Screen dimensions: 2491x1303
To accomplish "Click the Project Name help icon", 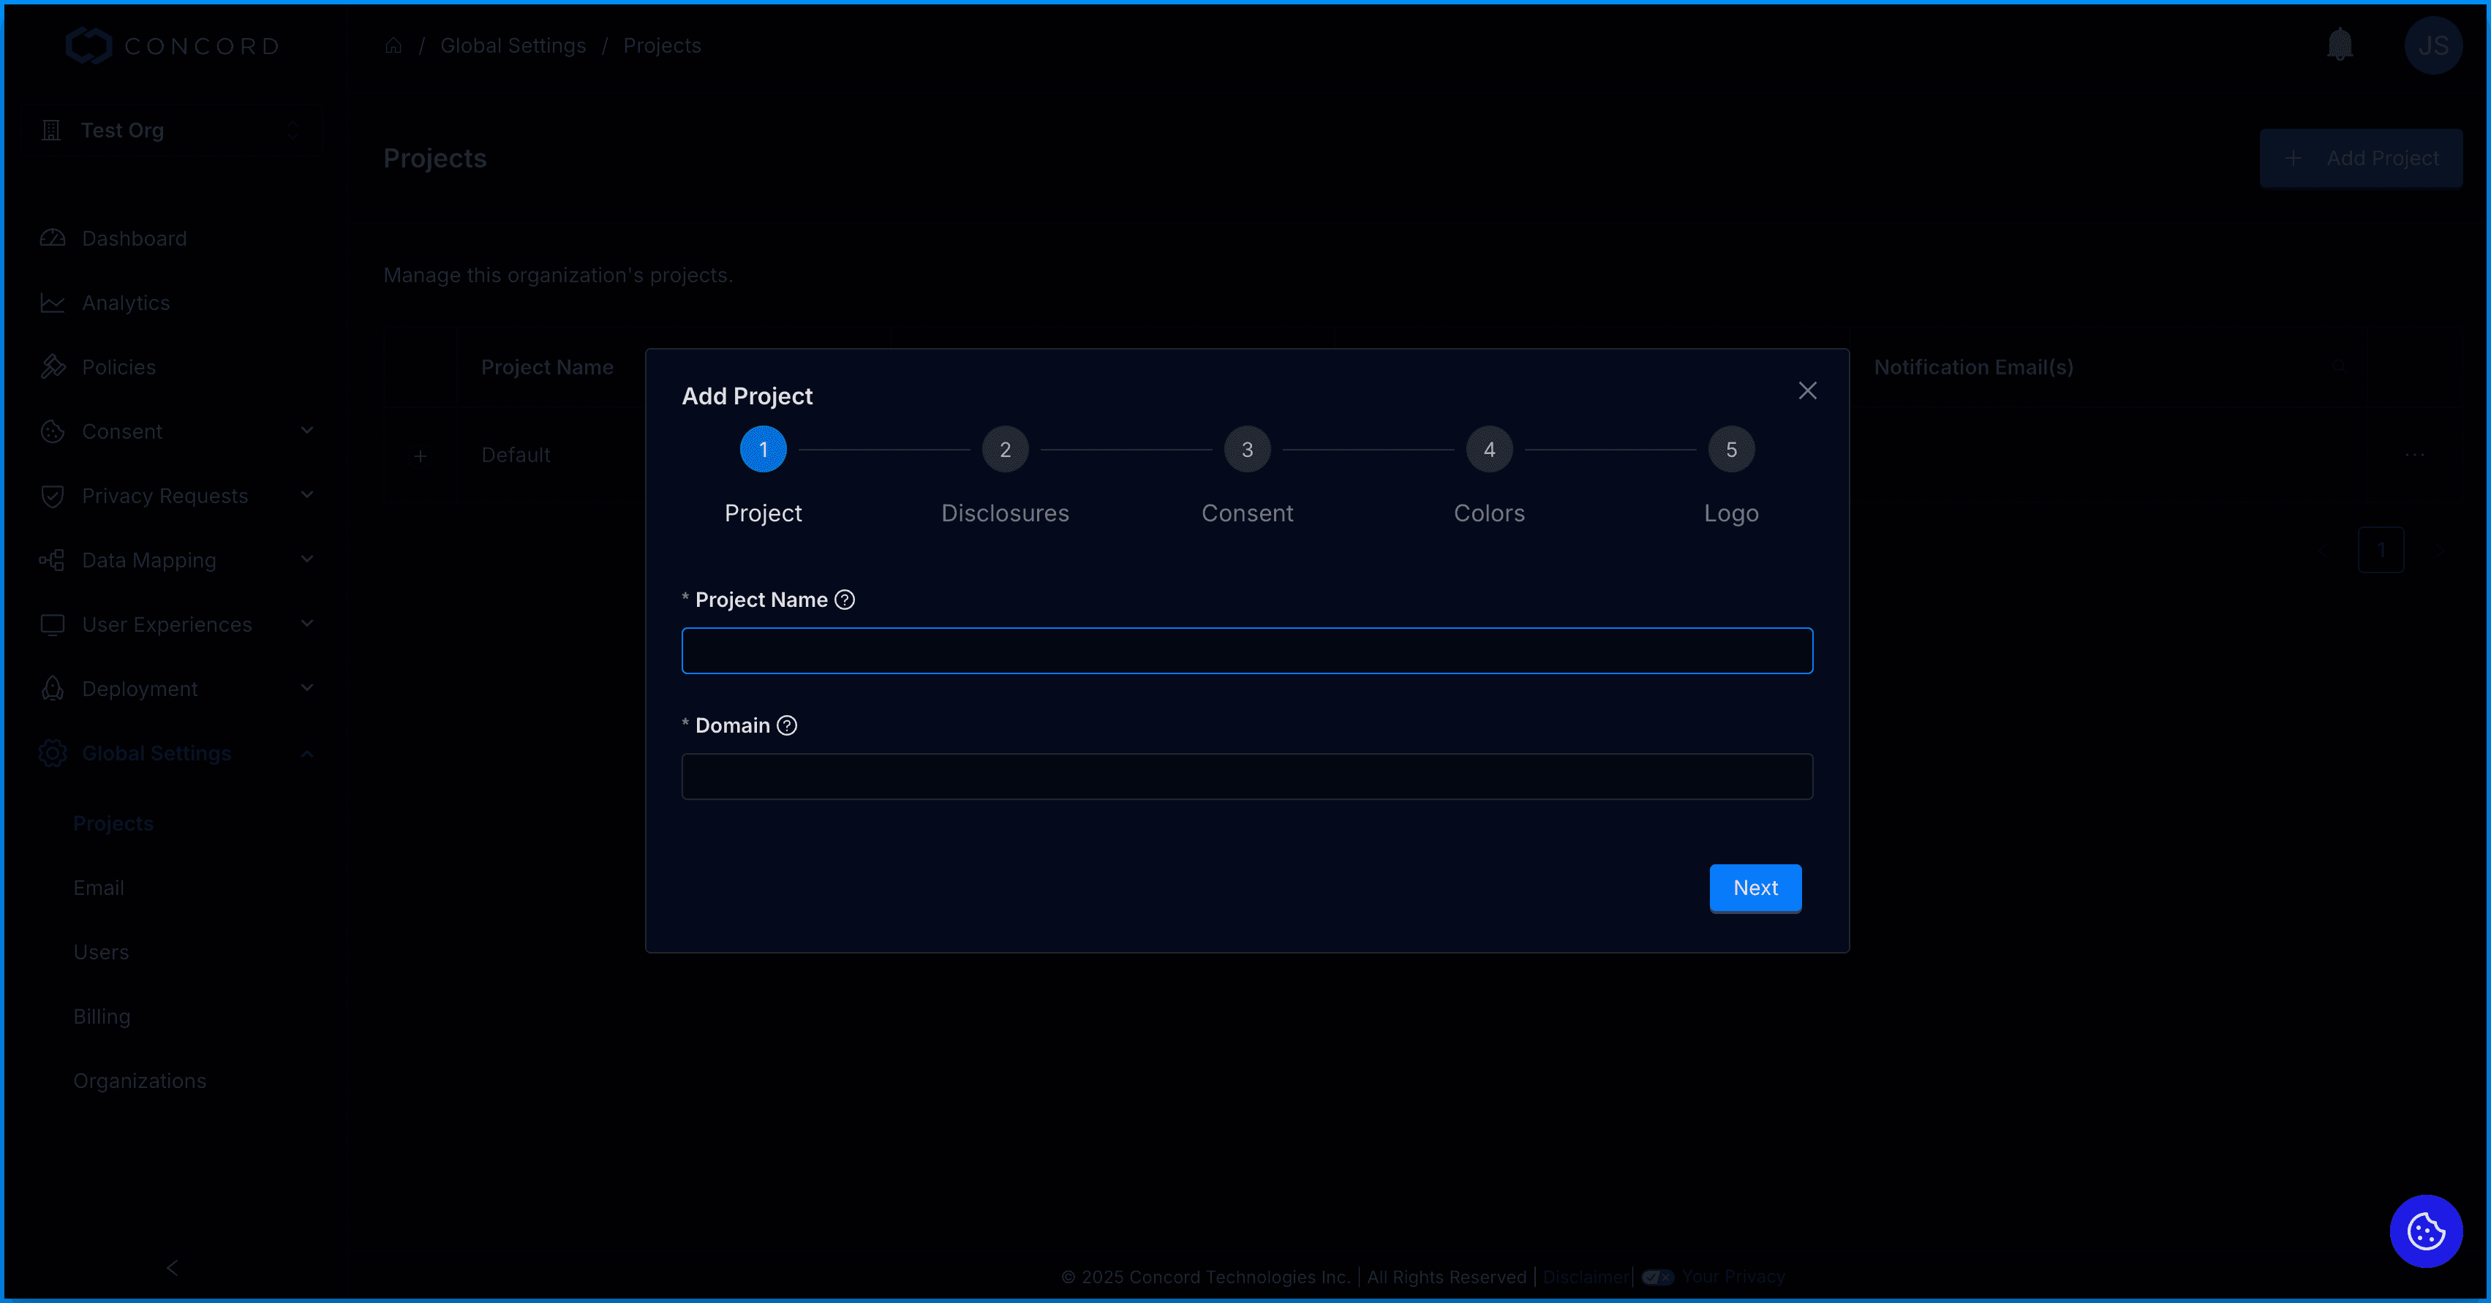I will tap(844, 600).
